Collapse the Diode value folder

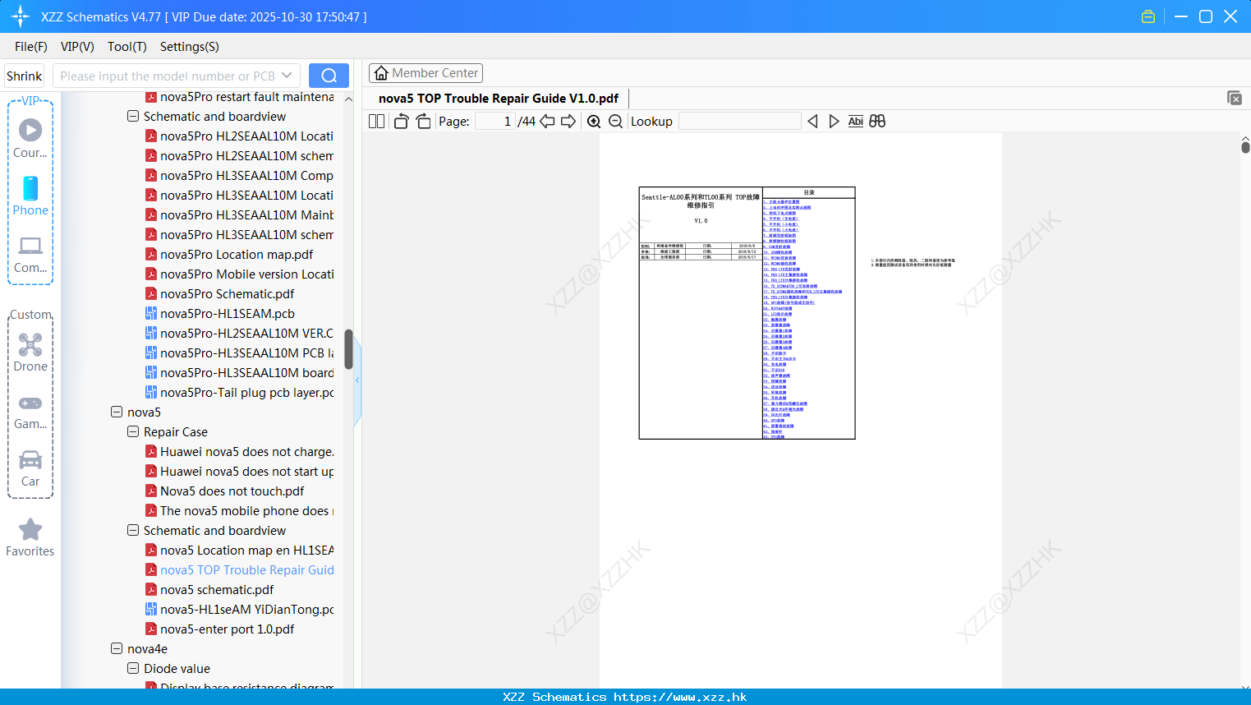(x=133, y=668)
